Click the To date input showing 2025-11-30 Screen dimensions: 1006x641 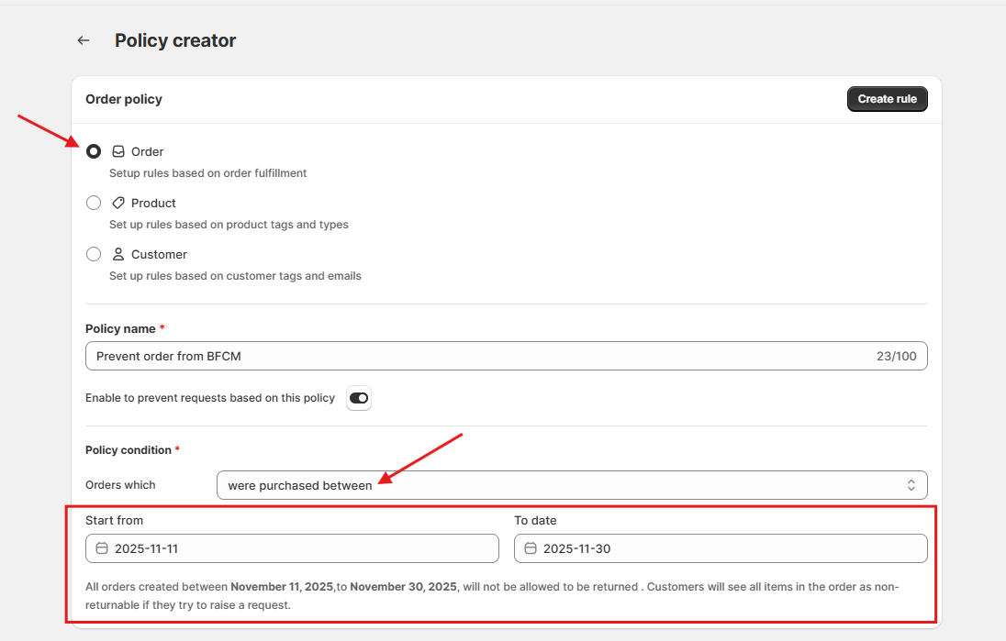coord(720,547)
